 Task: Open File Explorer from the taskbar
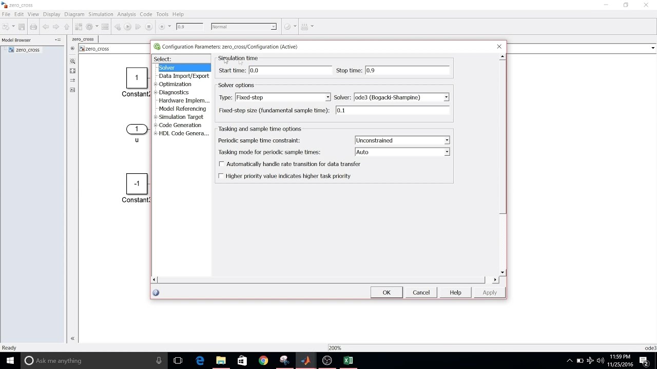point(221,360)
